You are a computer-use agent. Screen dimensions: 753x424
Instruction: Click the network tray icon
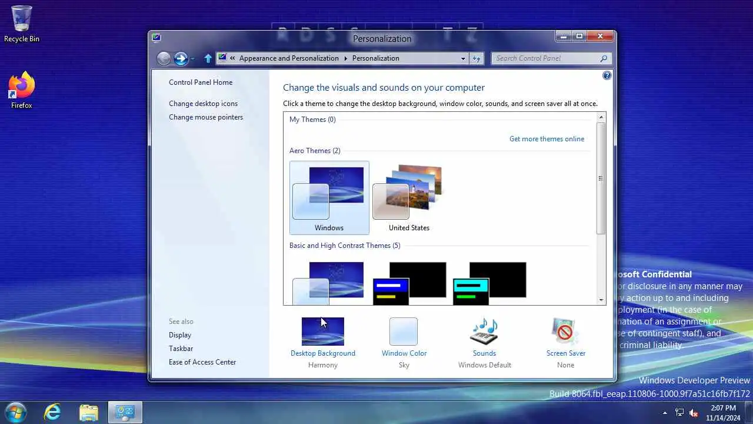click(x=679, y=413)
